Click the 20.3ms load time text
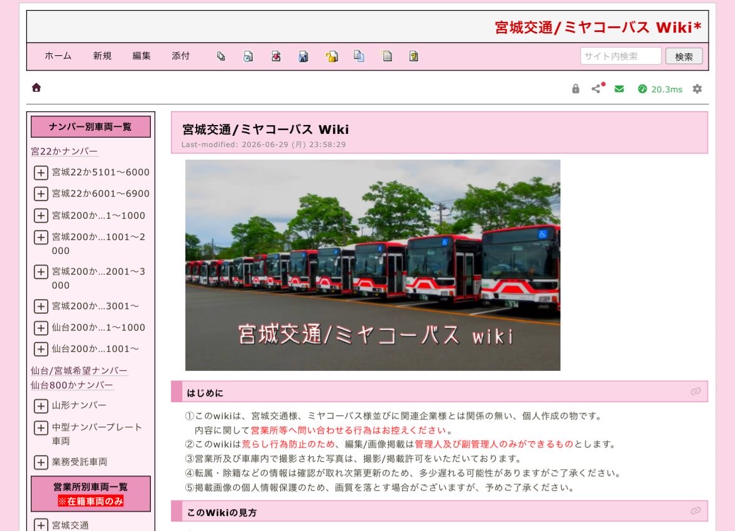Viewport: 735px width, 531px height. [667, 89]
